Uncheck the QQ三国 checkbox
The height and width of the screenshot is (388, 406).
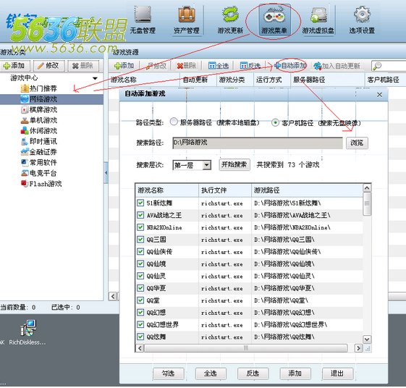[140, 240]
